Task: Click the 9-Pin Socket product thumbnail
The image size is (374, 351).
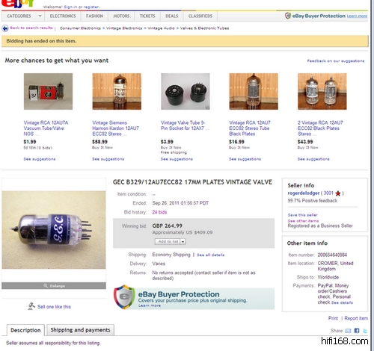Action: coord(186,91)
